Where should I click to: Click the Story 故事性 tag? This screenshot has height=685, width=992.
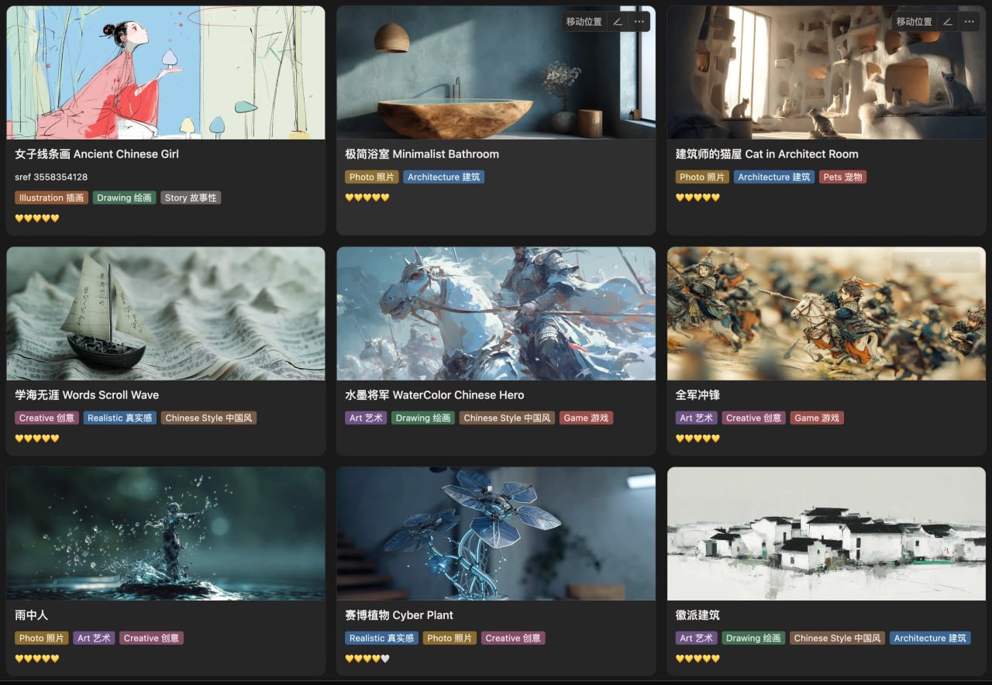pyautogui.click(x=191, y=198)
